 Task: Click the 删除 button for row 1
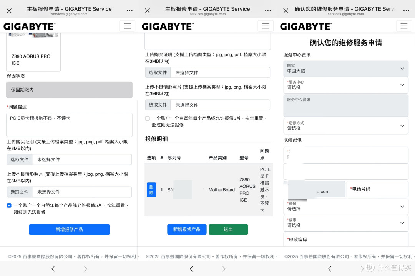coord(151,190)
